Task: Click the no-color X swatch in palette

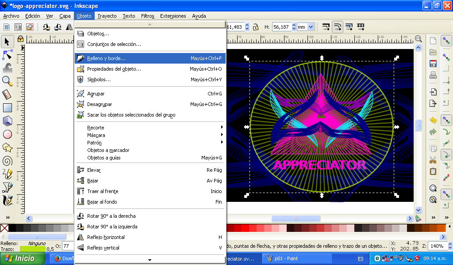Action: coord(4,228)
